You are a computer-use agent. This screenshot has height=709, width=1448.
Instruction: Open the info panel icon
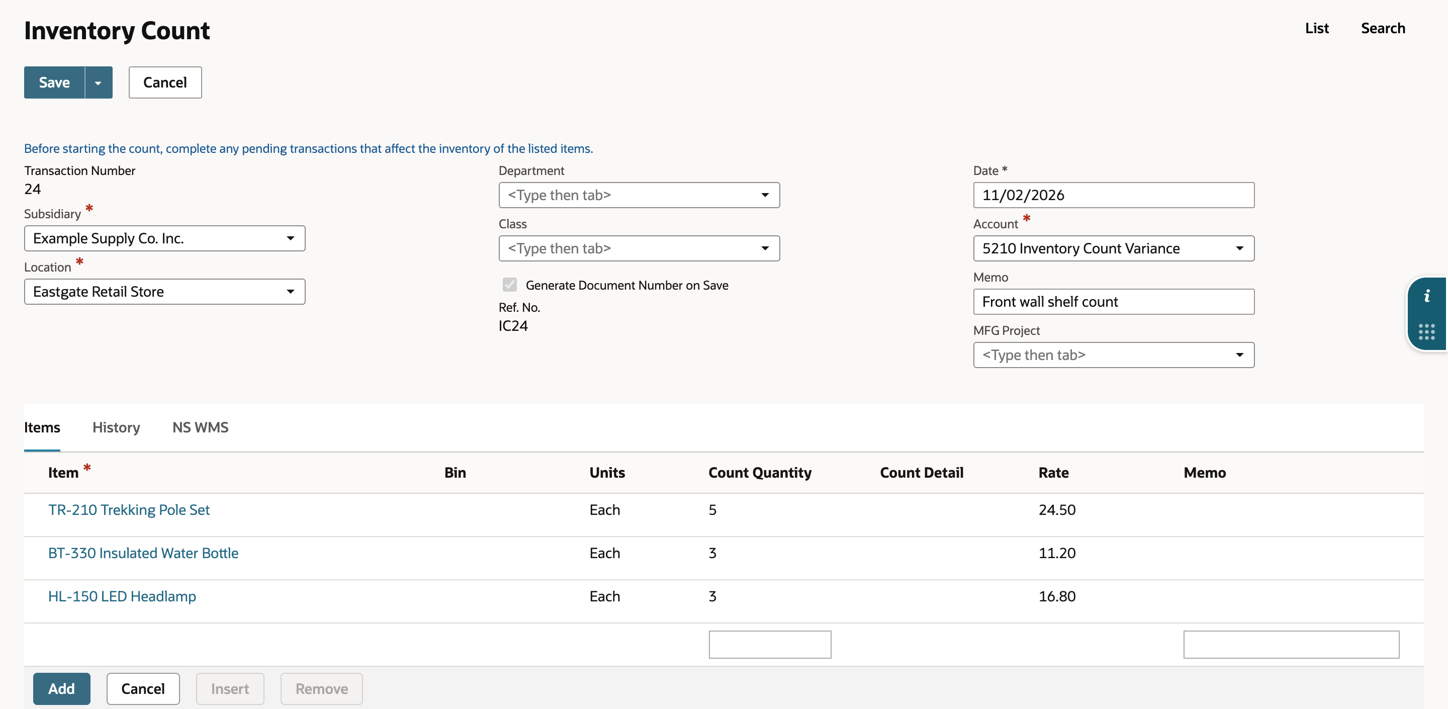1427,296
